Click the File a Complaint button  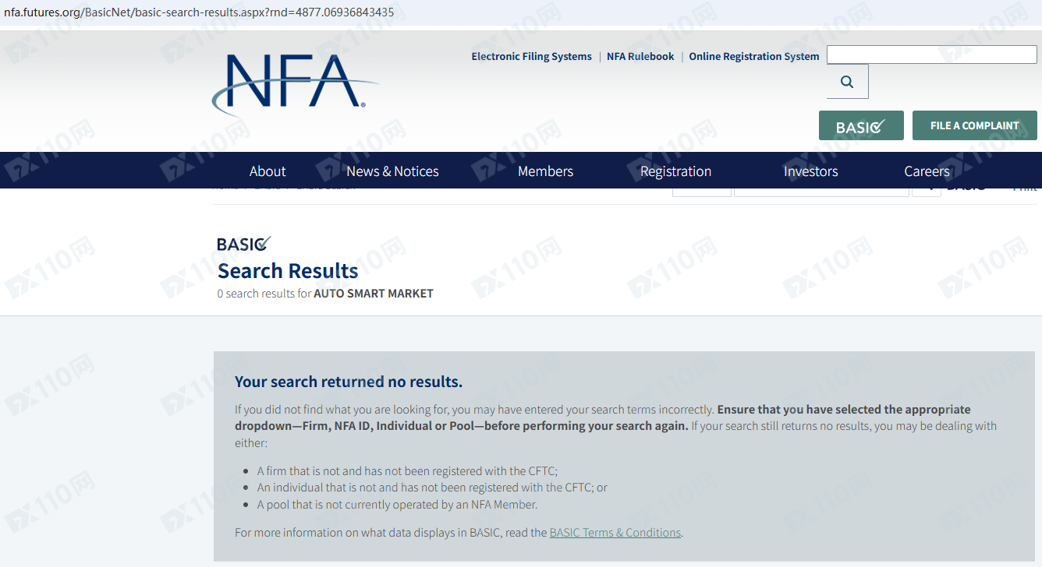(975, 125)
